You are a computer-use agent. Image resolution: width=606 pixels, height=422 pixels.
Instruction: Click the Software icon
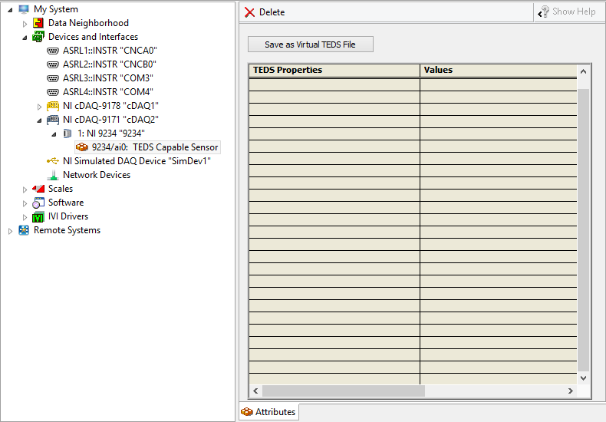pos(38,203)
